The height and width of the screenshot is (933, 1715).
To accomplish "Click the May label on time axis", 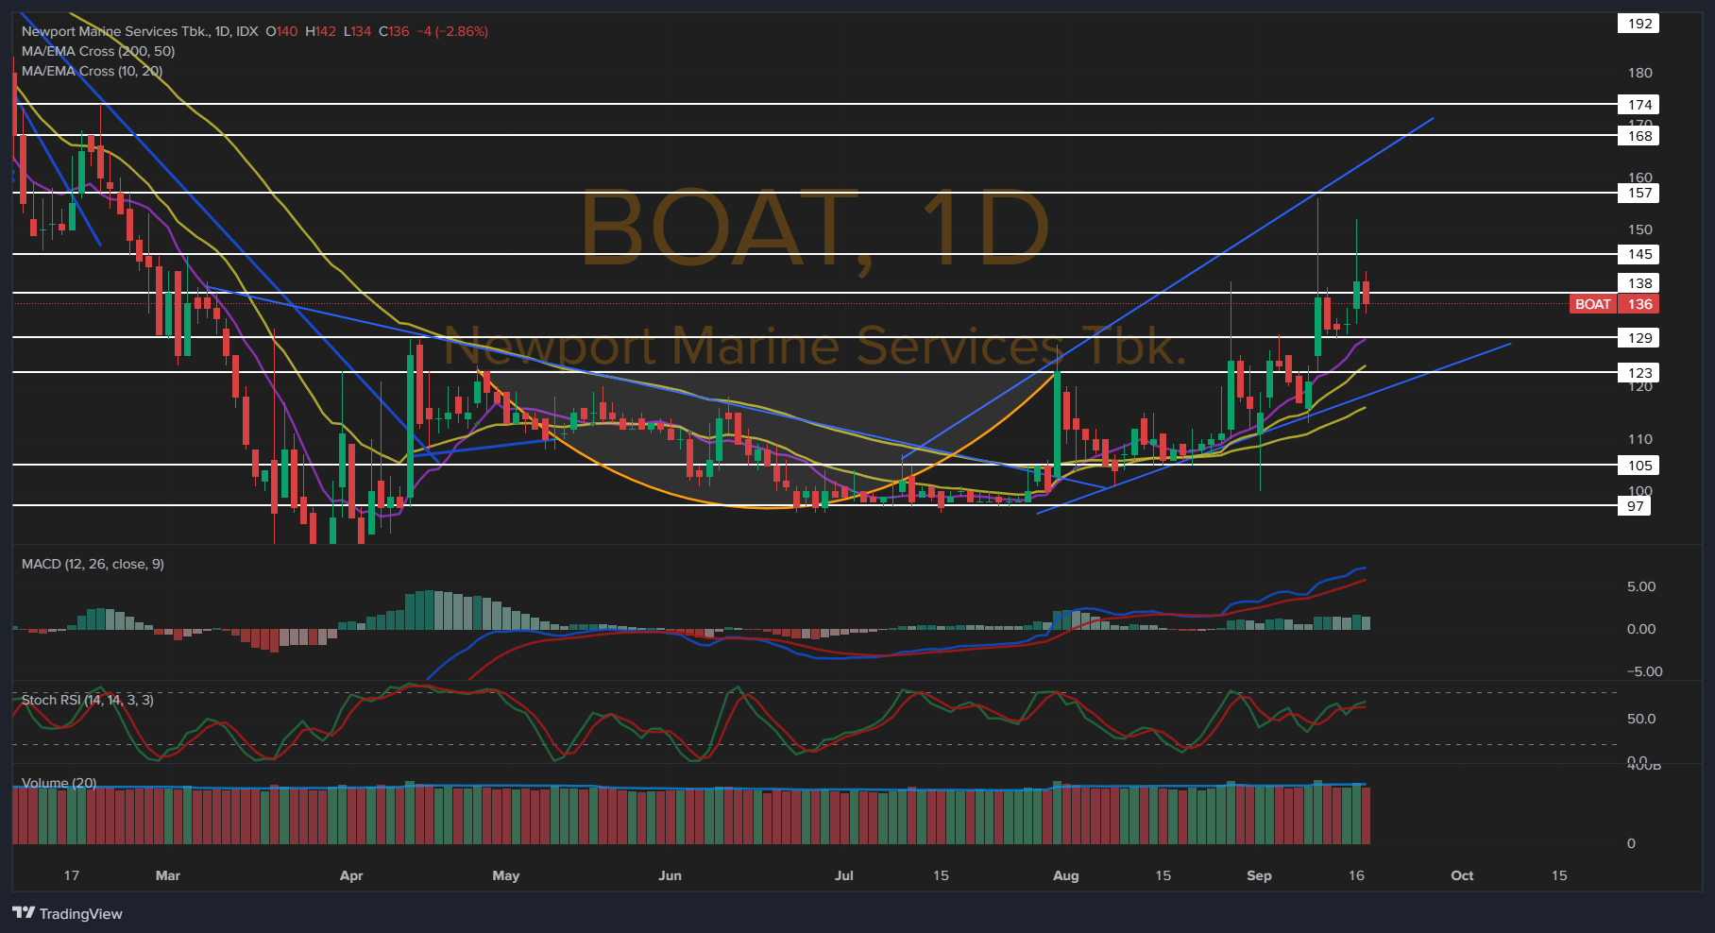I will tap(506, 875).
